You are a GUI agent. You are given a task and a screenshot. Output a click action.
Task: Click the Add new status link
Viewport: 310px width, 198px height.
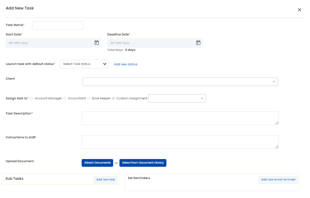point(125,64)
